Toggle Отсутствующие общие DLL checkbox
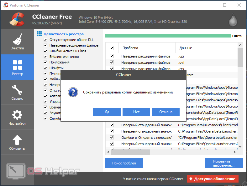The width and height of the screenshot is (247, 186). [45, 40]
